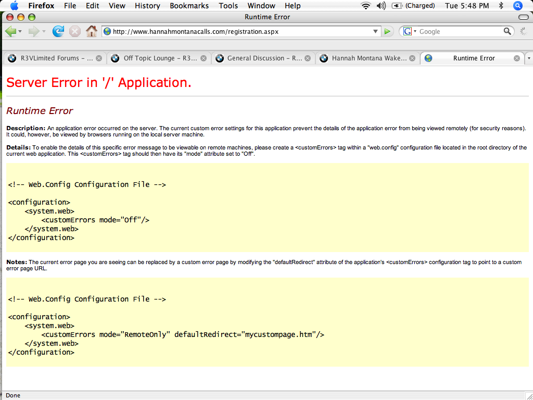Close the Runtime Error tab

click(x=517, y=58)
